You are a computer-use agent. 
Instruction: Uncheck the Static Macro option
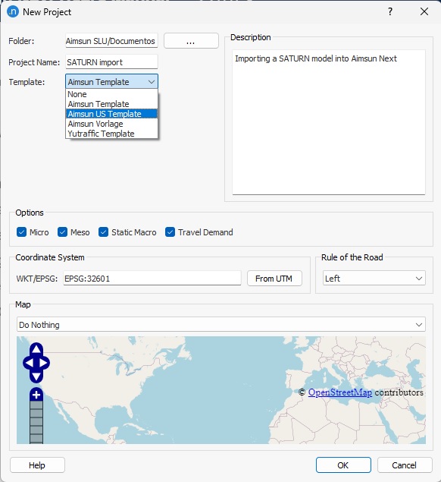tap(103, 232)
